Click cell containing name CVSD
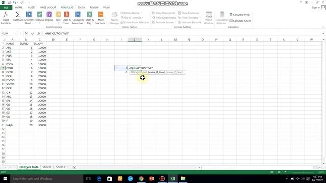 12,68
